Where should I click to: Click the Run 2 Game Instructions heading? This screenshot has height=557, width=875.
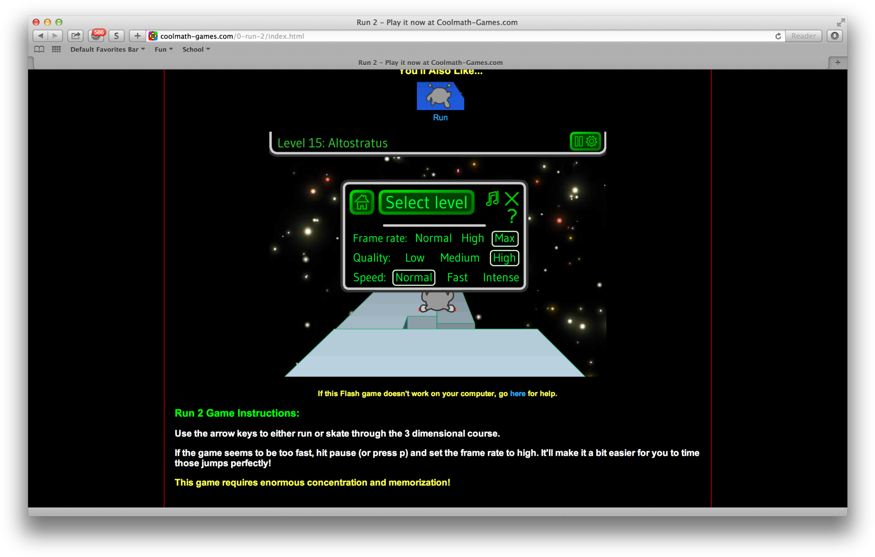click(237, 413)
